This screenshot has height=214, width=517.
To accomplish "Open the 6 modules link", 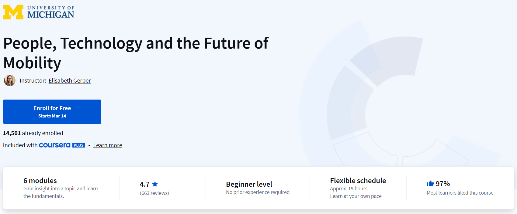I will click(x=40, y=181).
